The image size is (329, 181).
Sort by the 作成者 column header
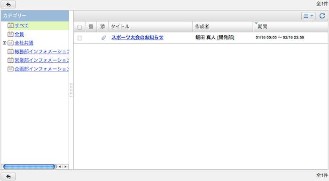point(223,27)
